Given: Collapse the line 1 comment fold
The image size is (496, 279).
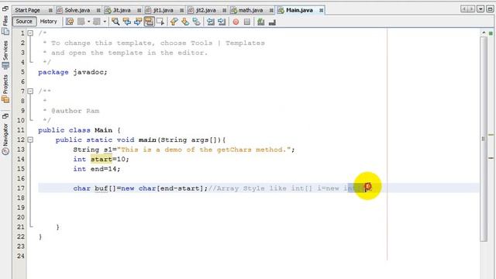Looking at the screenshot, I should click(30, 33).
